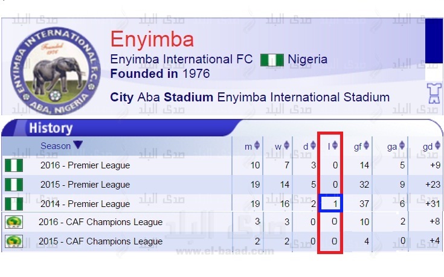Click the dark blue kit color swatch
This screenshot has width=444, height=277.
click(434, 41)
